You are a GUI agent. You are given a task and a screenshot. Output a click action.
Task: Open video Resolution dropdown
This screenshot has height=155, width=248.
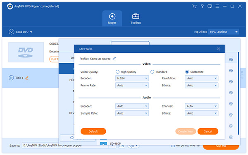(x=202, y=78)
